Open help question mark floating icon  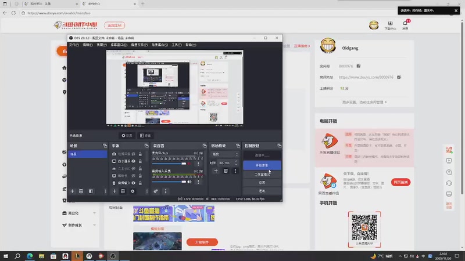pyautogui.click(x=449, y=172)
